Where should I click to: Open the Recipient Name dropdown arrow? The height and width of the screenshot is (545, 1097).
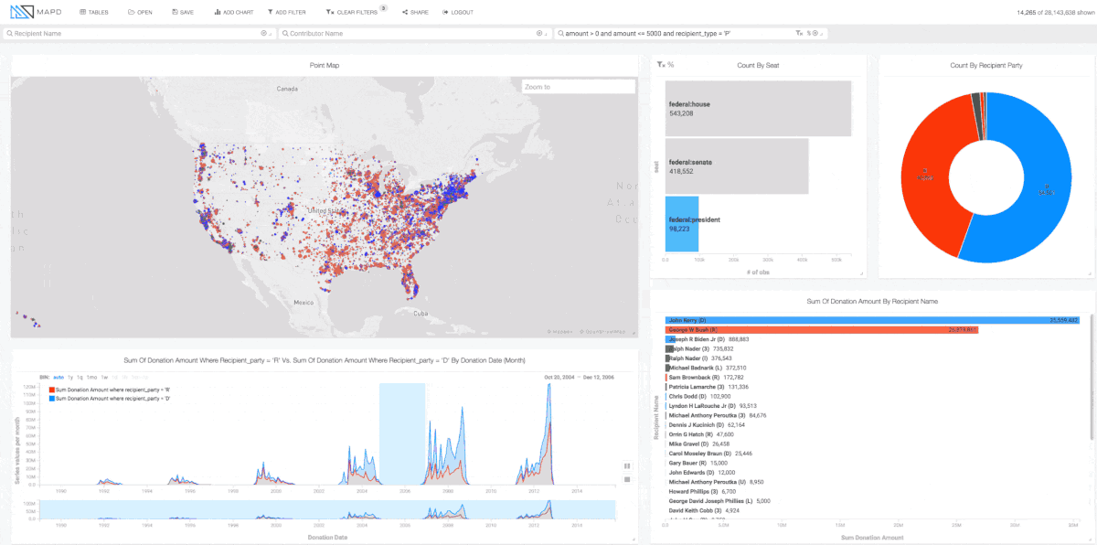pyautogui.click(x=272, y=33)
